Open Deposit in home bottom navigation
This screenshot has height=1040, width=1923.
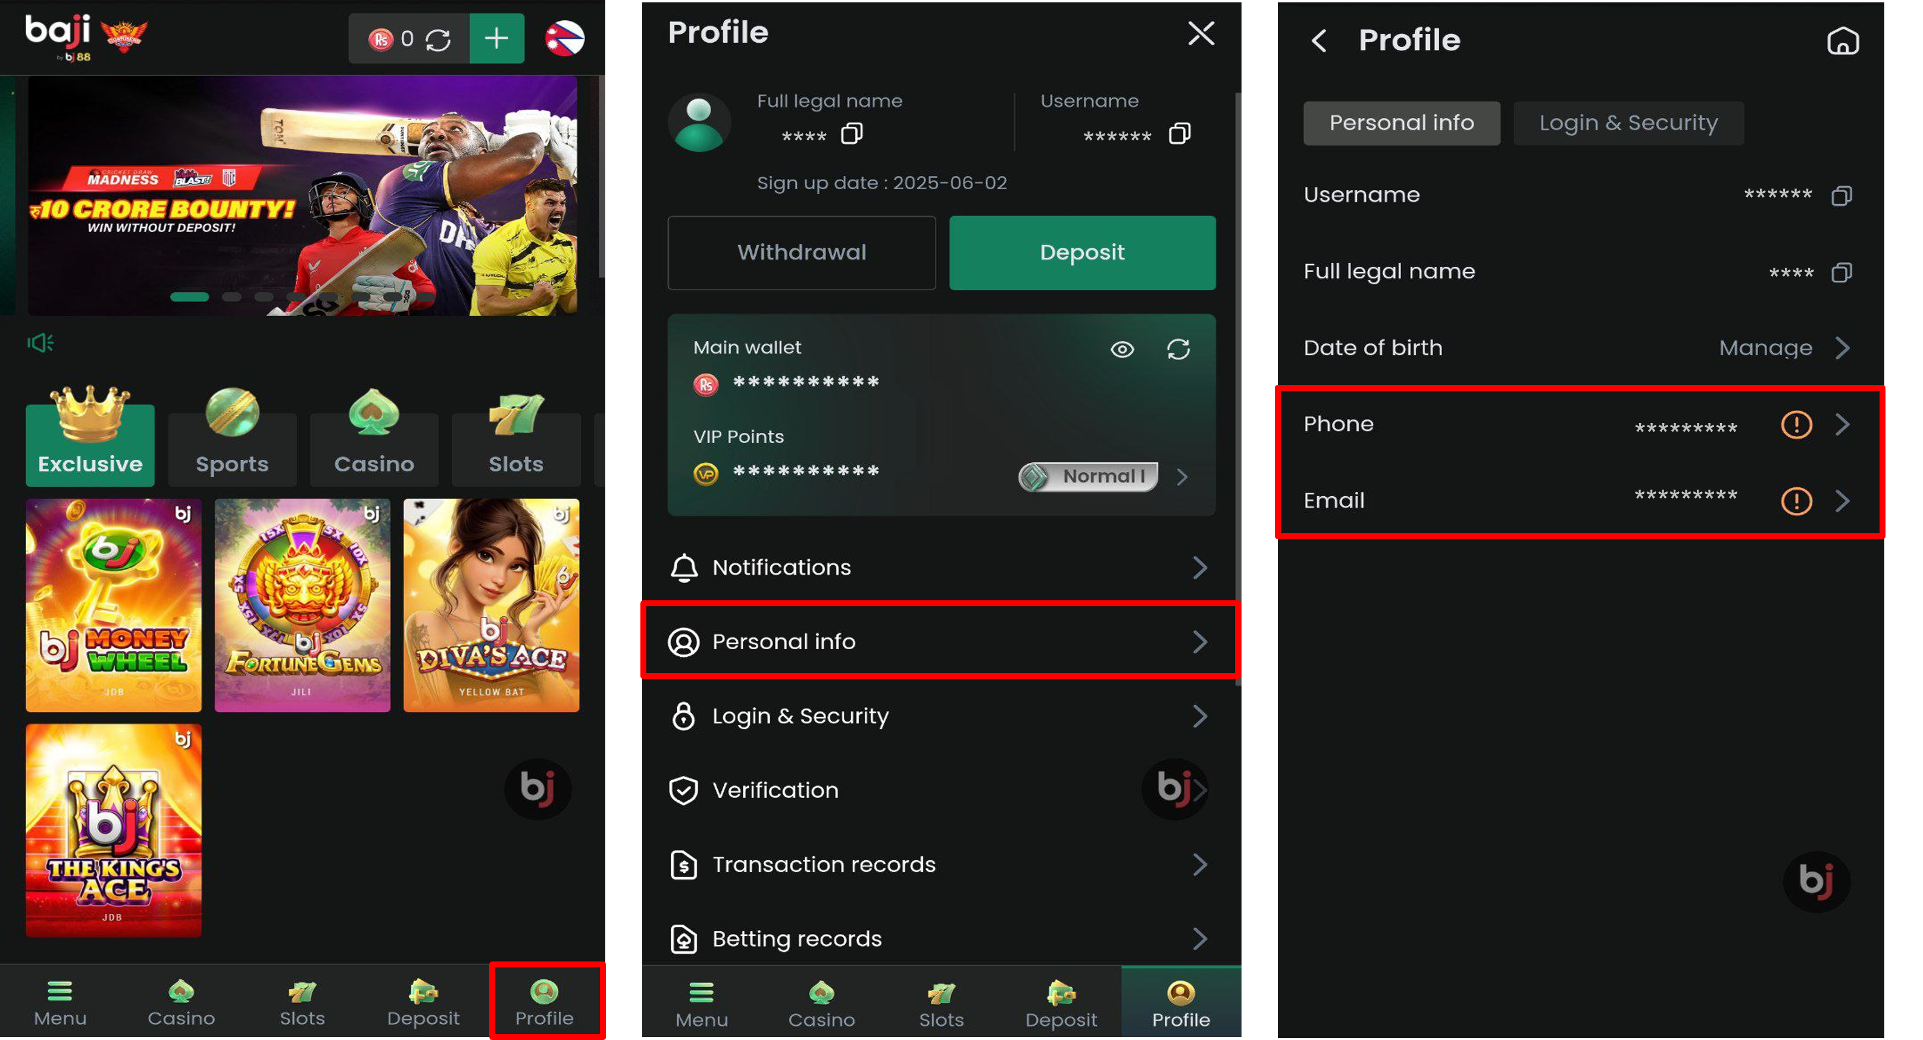pos(423,1004)
